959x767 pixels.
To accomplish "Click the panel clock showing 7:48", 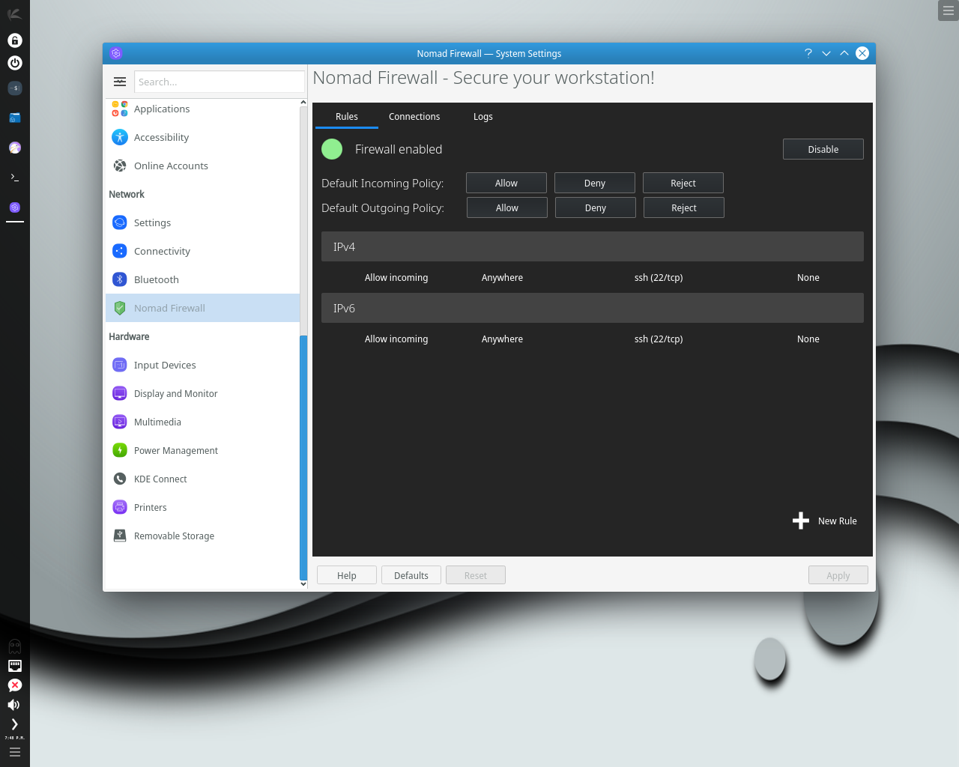I will pyautogui.click(x=15, y=738).
